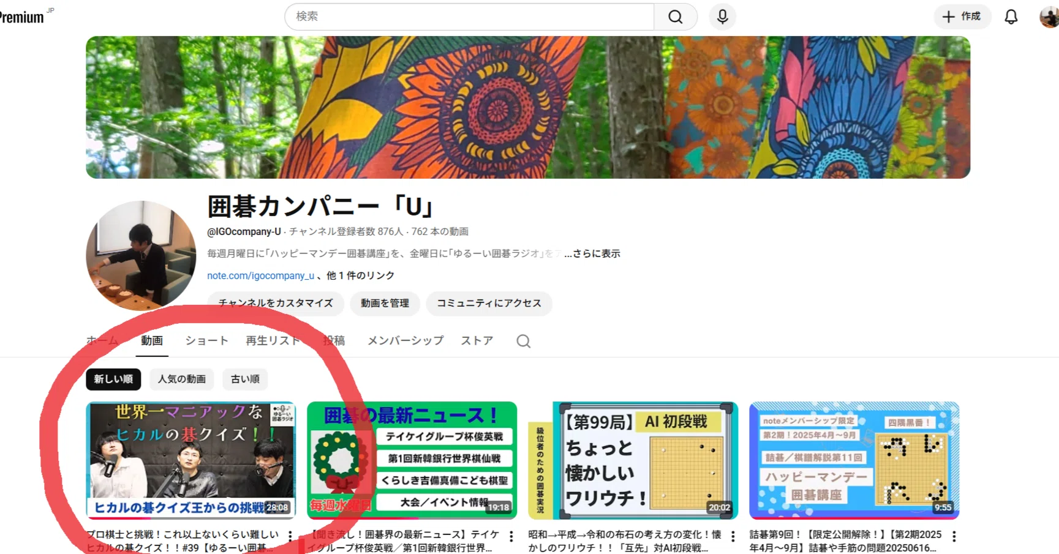Expand description with さらに表示
Viewport: 1059px width, 554px height.
point(592,253)
